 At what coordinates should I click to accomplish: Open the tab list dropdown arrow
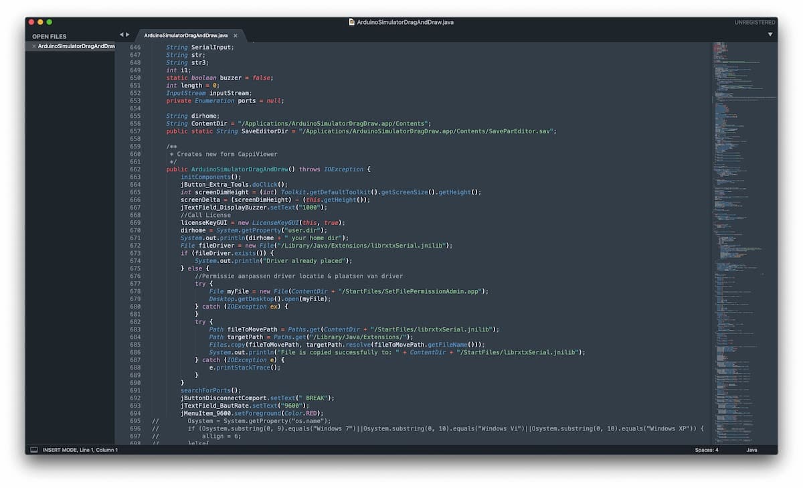coord(770,34)
